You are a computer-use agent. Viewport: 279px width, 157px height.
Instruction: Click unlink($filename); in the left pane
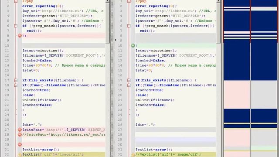pyautogui.click(x=42, y=100)
